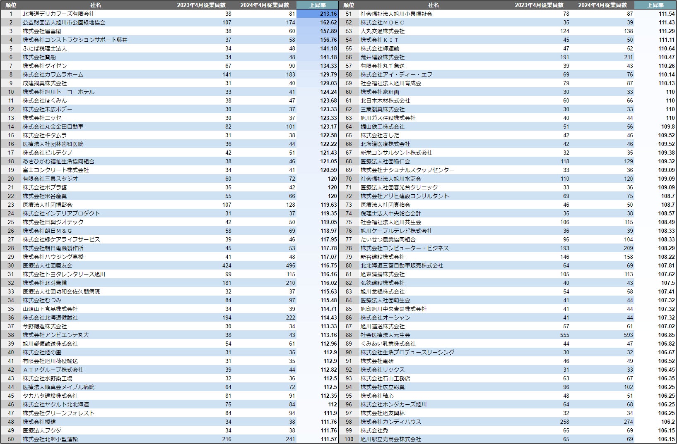Select the あさひかわ福祉生活協同組合 cell
Screen dimensions: 677x444
click(x=58, y=161)
